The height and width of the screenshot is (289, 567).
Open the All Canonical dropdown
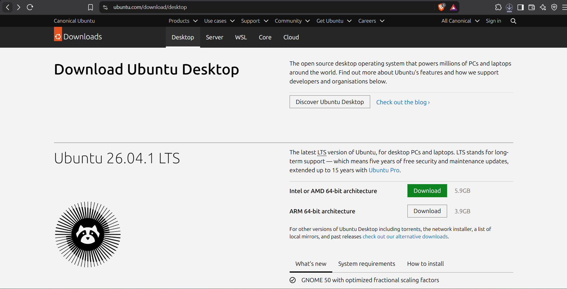coord(461,21)
